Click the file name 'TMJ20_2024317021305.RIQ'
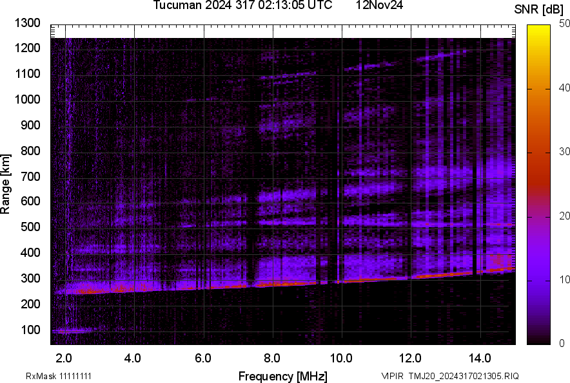This screenshot has width=570, height=383. pyautogui.click(x=464, y=376)
